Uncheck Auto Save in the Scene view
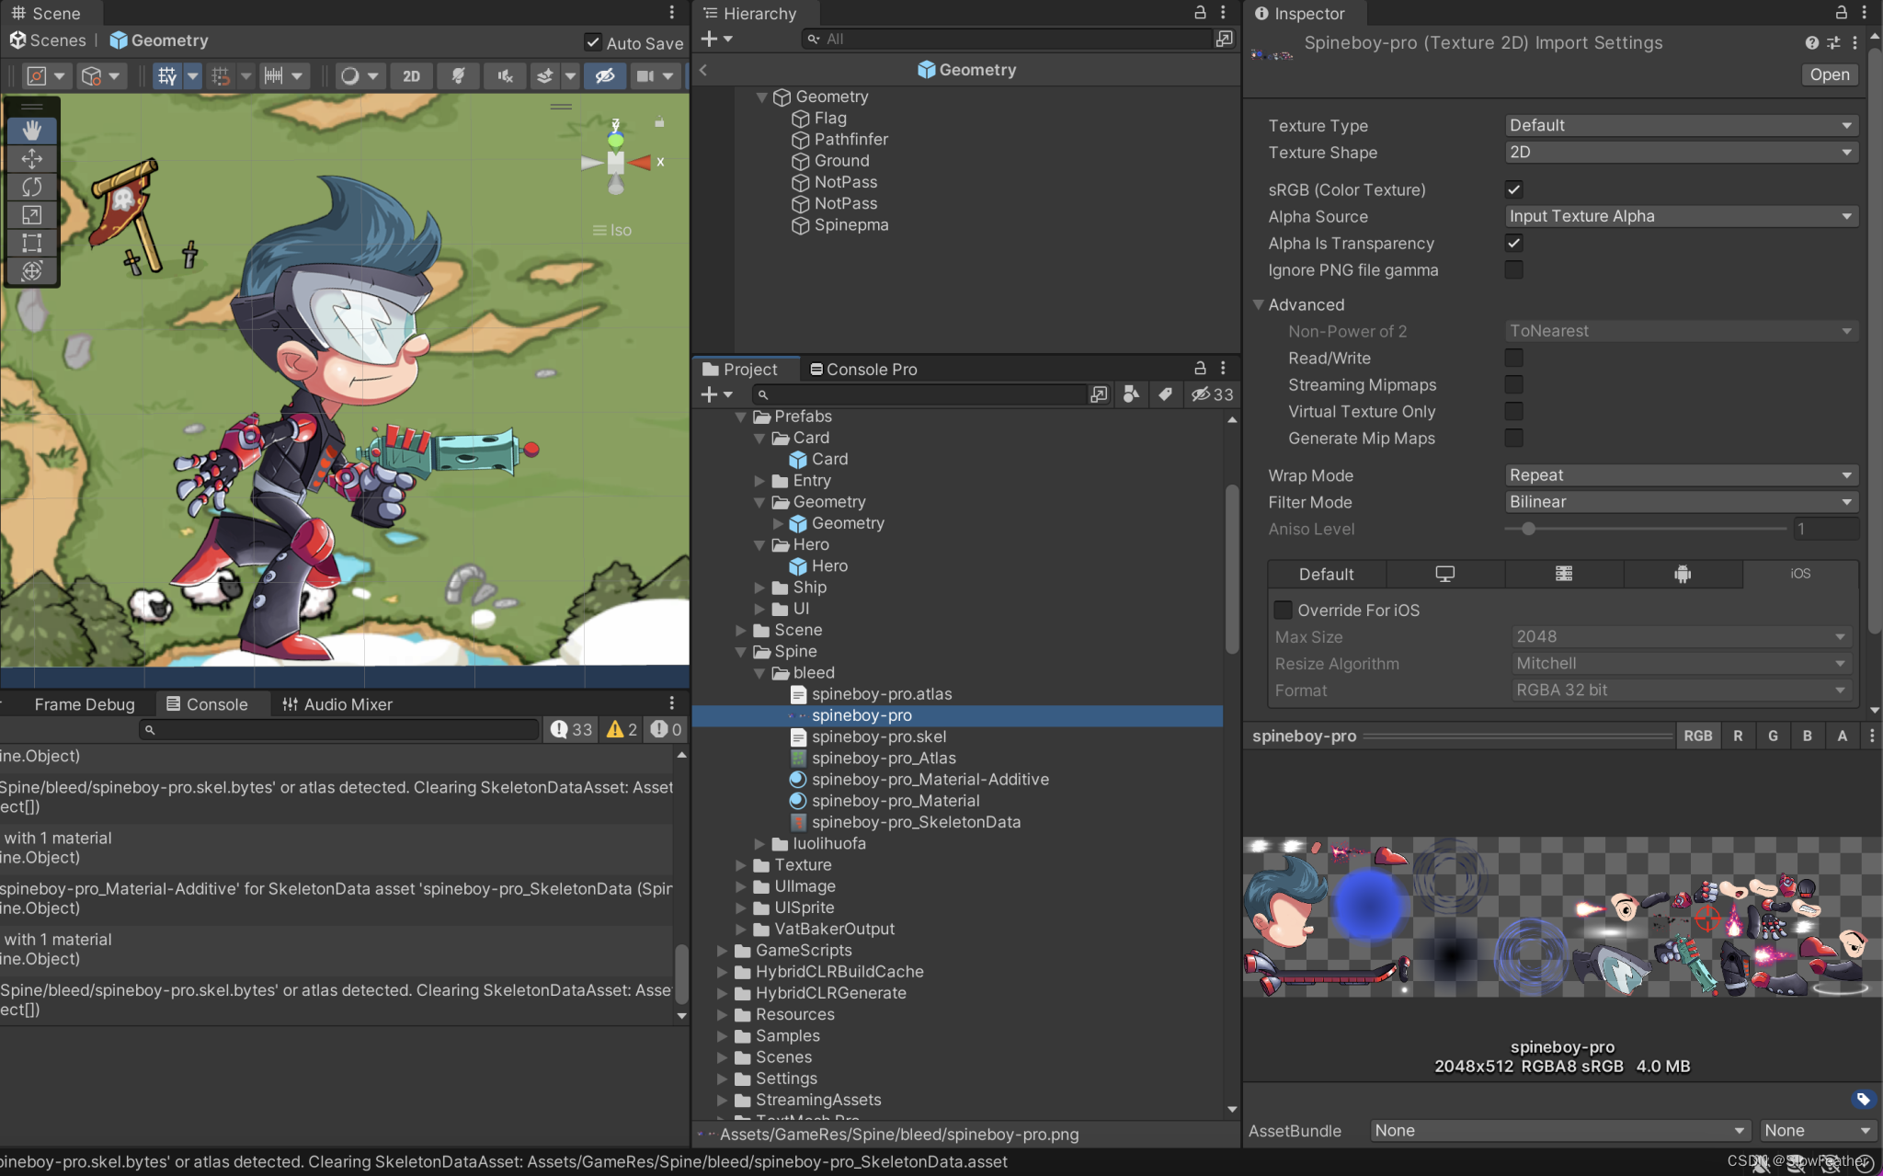 coord(592,42)
